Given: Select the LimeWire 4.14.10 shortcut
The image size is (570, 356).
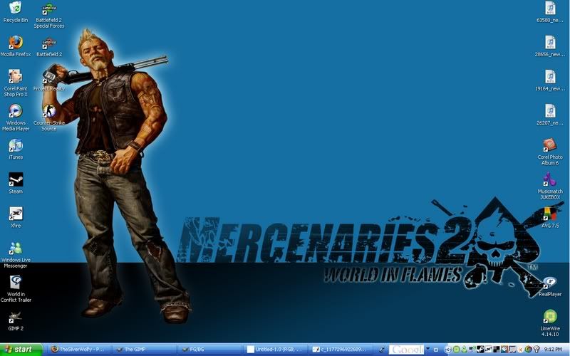Looking at the screenshot, I should (550, 323).
